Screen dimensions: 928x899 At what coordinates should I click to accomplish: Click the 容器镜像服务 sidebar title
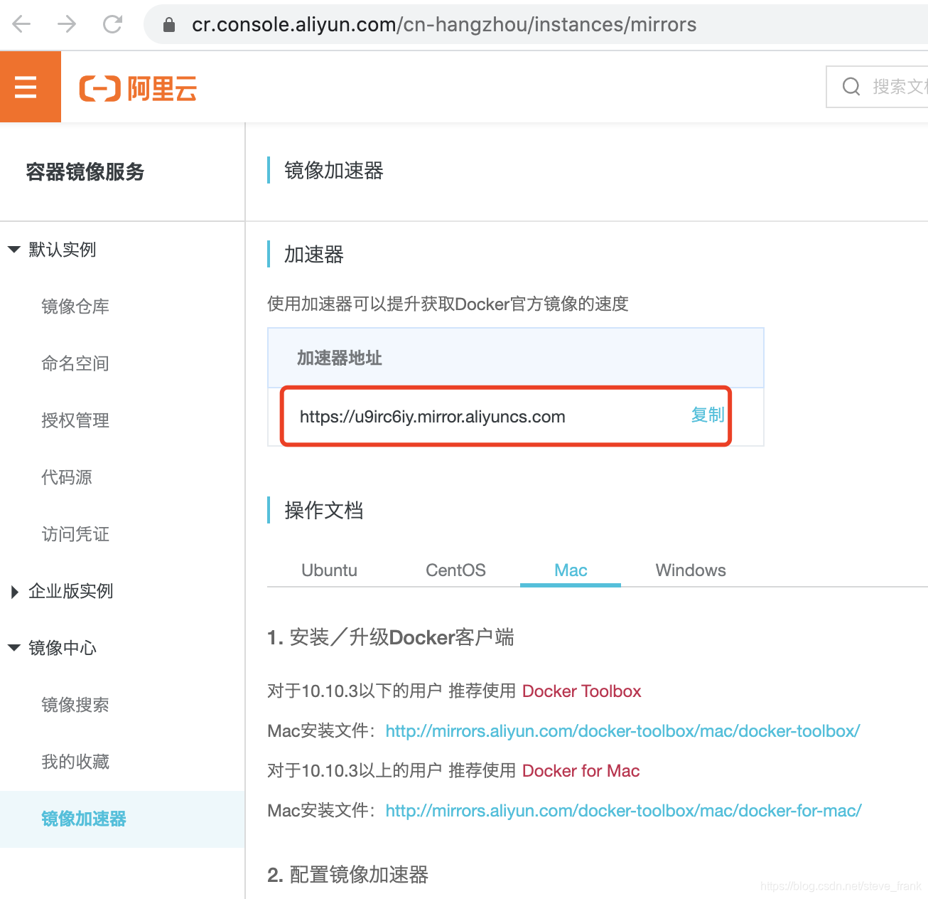tap(85, 171)
